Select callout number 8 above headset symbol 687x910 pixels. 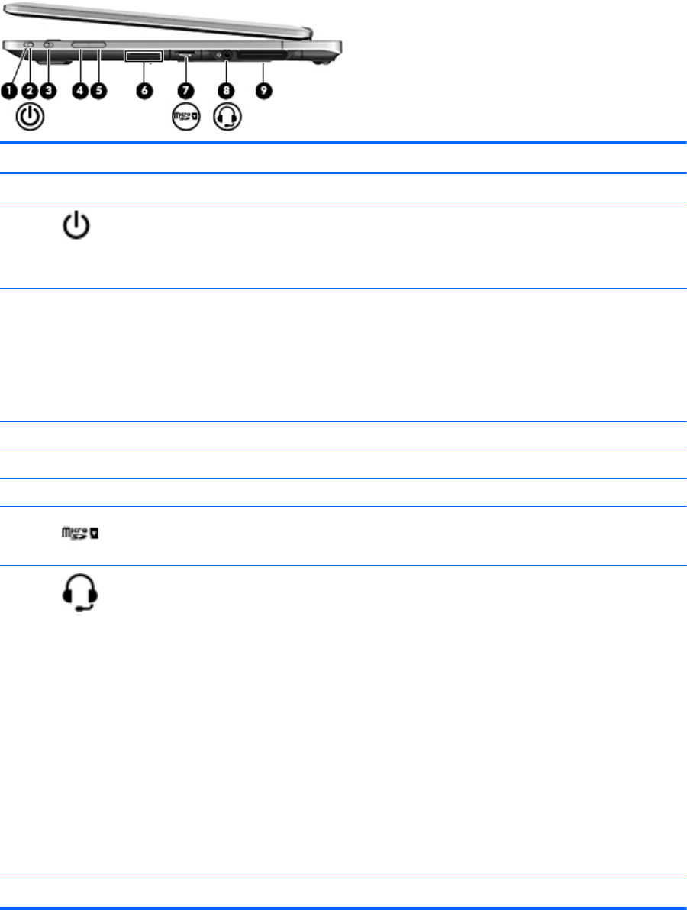[x=226, y=91]
